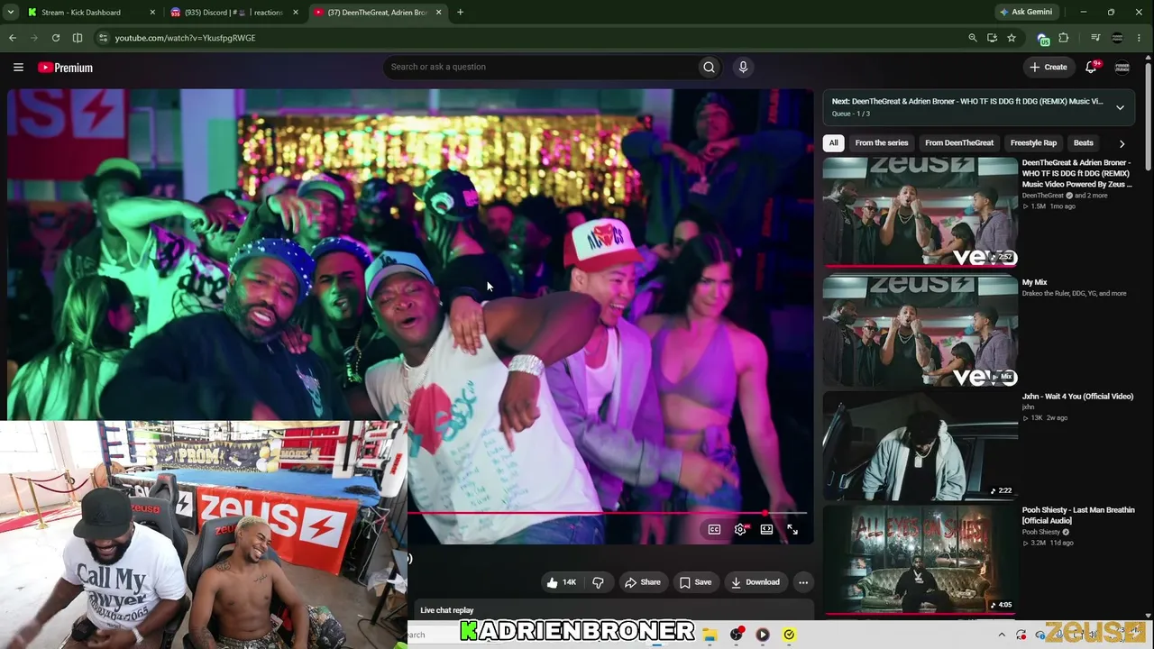Image resolution: width=1154 pixels, height=649 pixels.
Task: Select the From DeenTheGreat chip
Action: 959,142
